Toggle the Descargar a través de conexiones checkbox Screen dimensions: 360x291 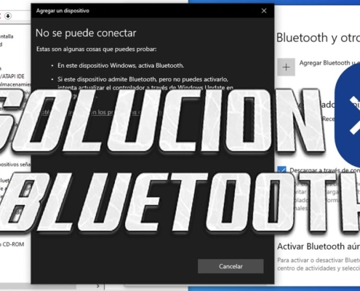281,170
